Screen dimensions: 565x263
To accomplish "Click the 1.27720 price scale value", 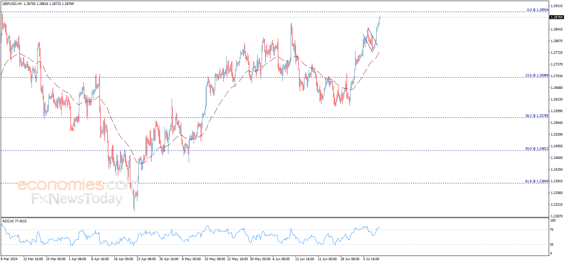I will [x=557, y=53].
